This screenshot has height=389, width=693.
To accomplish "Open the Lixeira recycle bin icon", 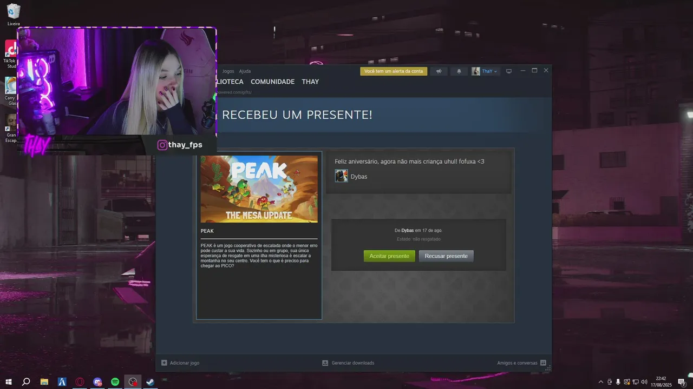I will coord(14,15).
